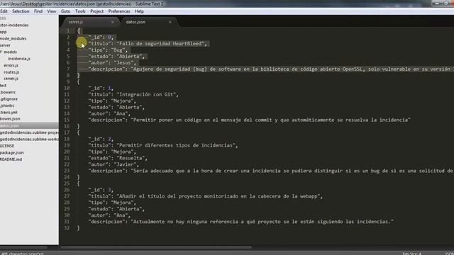Click the Tab Size indicator in status bar

pyautogui.click(x=411, y=254)
